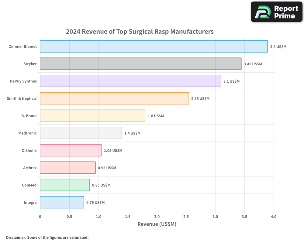This screenshot has width=304, height=243.
Task: Click the Revenue (US$M) axis label
Action: coord(157,224)
